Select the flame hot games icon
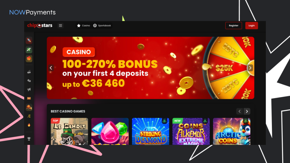The height and width of the screenshot is (163, 290). click(x=29, y=125)
